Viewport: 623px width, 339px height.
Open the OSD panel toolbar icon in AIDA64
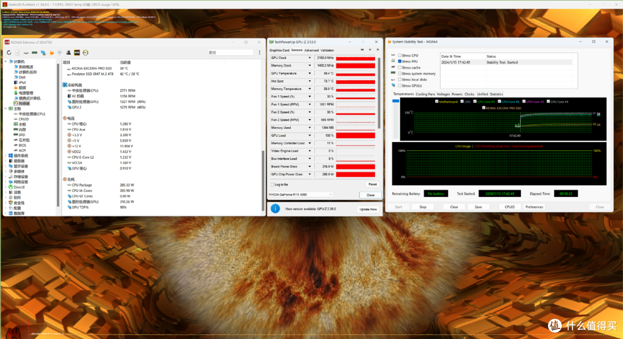pos(77,53)
